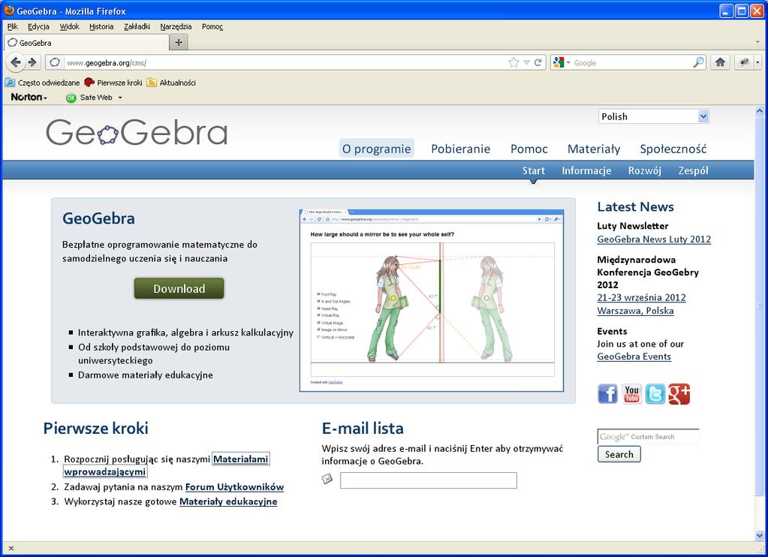The width and height of the screenshot is (768, 557).
Task: Click the search magnifier in Google box
Action: click(x=698, y=62)
